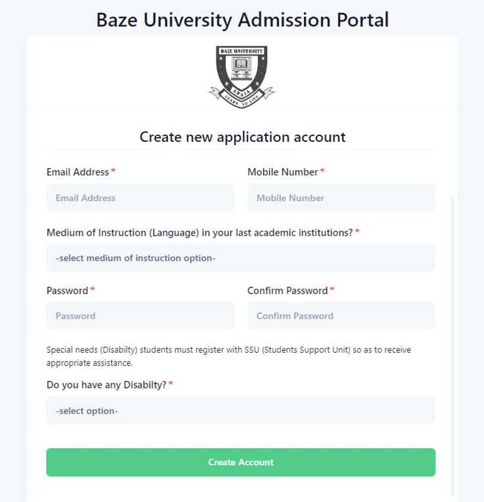Click the Mobile Number field label

282,172
